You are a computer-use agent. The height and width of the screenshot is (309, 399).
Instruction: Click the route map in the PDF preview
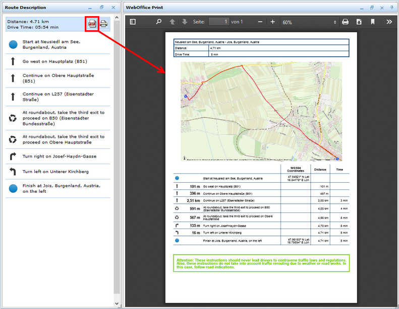click(261, 111)
